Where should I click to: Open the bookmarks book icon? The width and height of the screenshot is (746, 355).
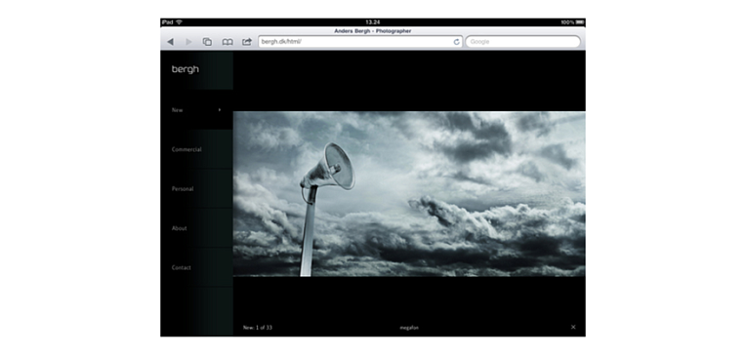click(x=228, y=42)
